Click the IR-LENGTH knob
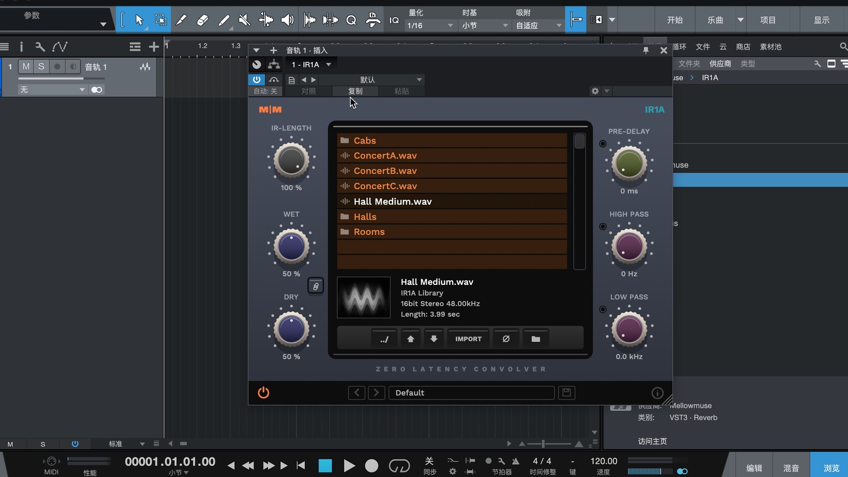This screenshot has height=477, width=848. (291, 160)
